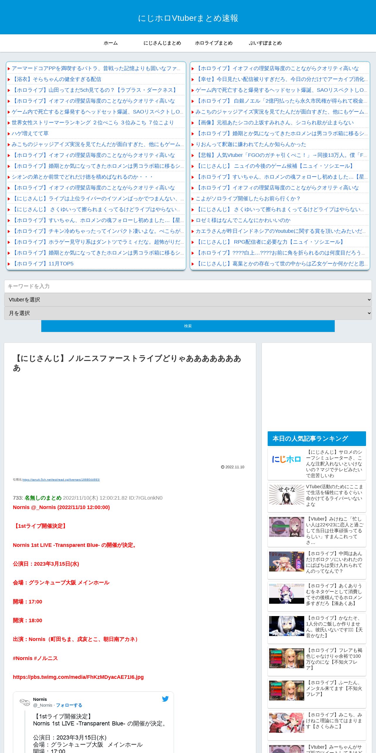The height and width of the screenshot is (753, 376).
Task: Open こよがソロライブ開催したら headline
Action: point(248,199)
